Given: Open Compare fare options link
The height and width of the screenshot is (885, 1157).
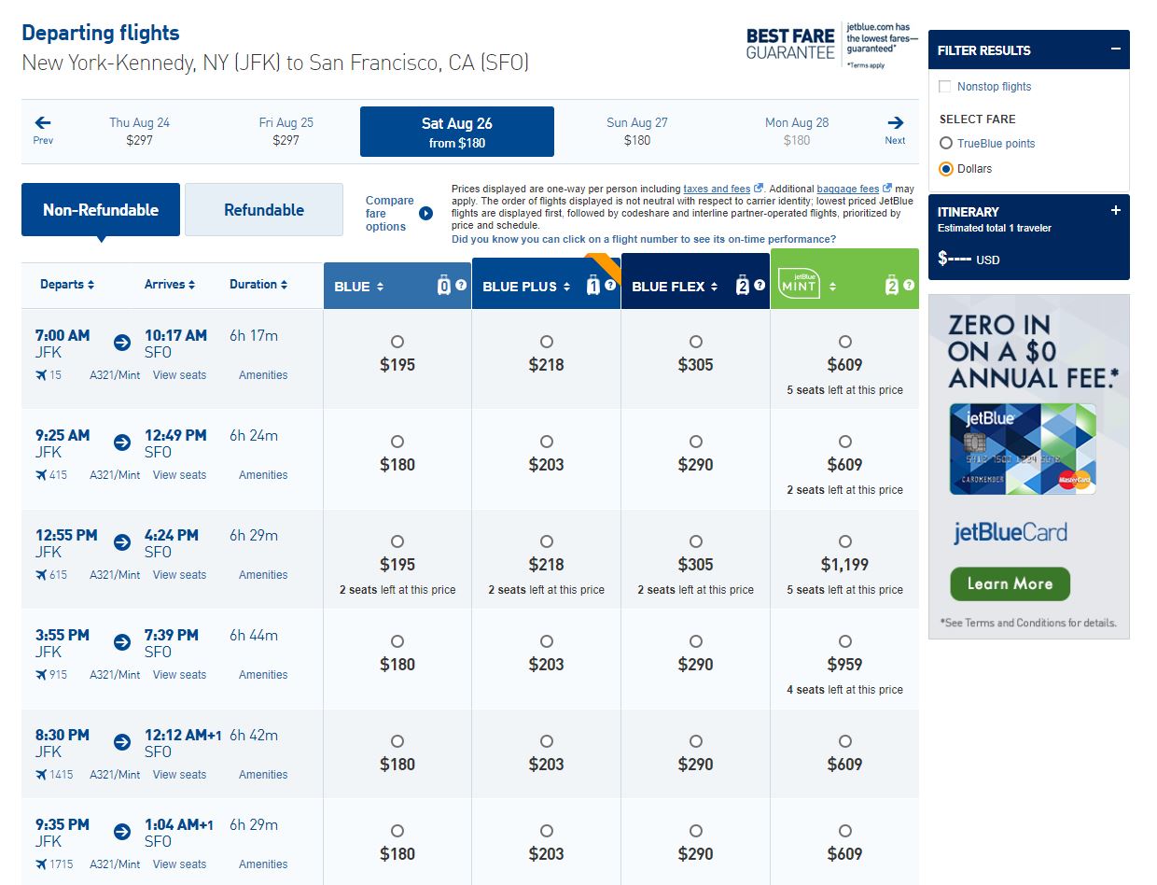Looking at the screenshot, I should 390,214.
